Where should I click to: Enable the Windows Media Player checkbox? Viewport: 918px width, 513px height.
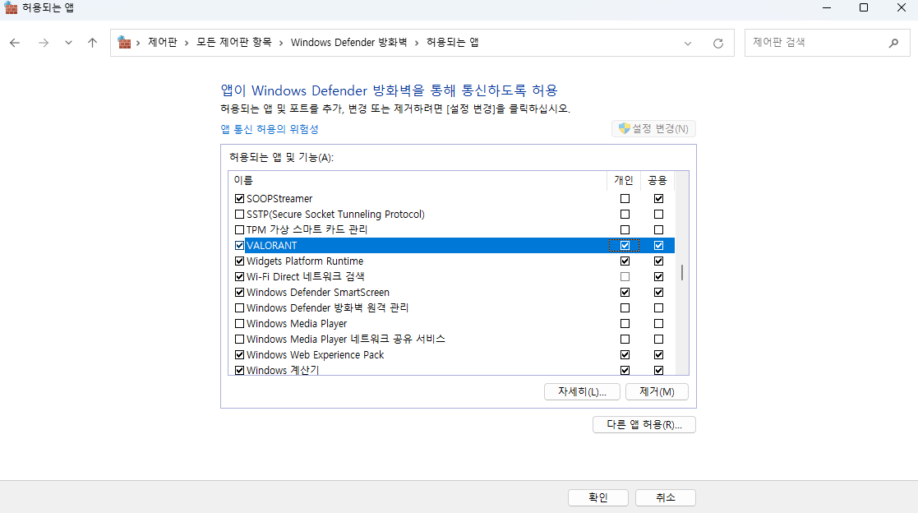239,323
